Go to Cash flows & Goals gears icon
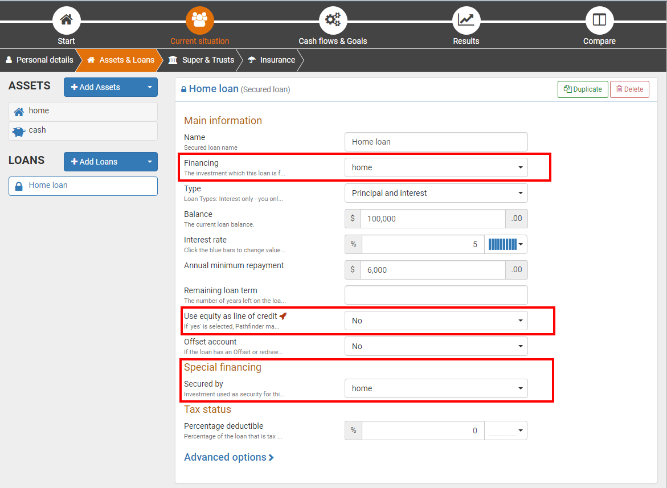The width and height of the screenshot is (667, 488). click(333, 20)
